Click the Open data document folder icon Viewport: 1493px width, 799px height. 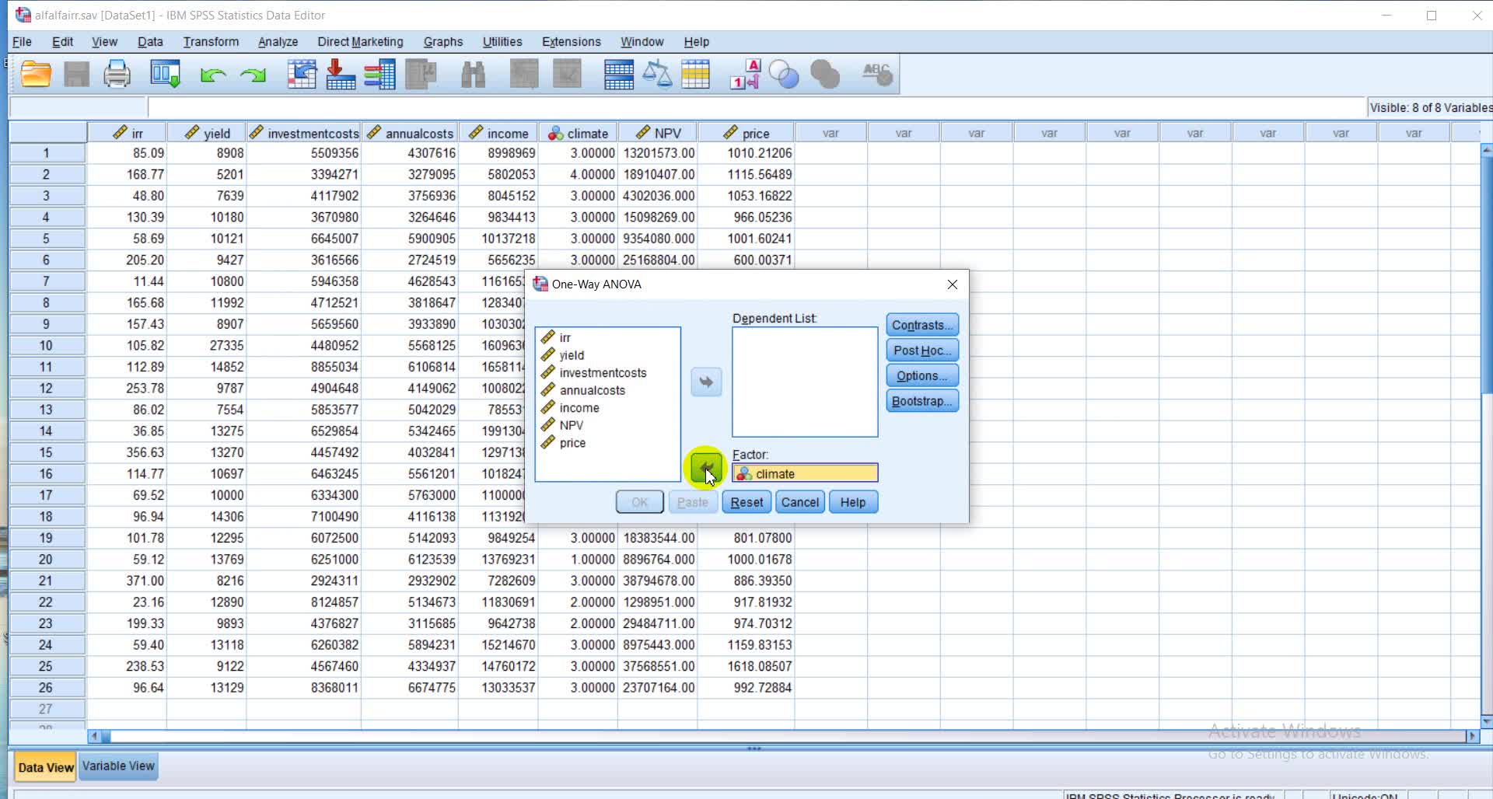pos(36,75)
